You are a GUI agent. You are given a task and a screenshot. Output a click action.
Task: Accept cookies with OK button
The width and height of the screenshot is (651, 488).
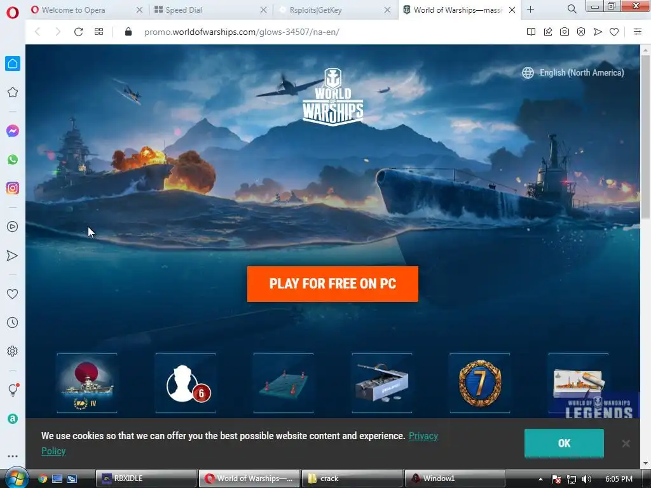pyautogui.click(x=564, y=443)
